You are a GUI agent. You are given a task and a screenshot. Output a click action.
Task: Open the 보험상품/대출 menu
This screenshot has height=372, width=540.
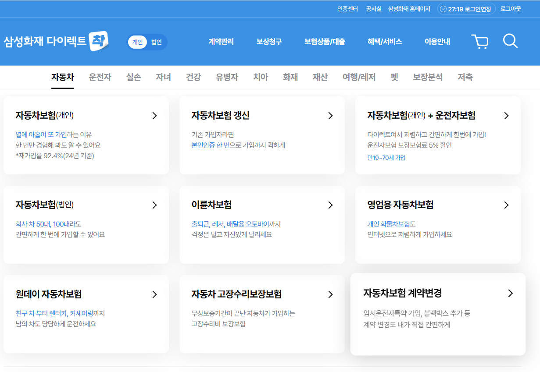325,42
